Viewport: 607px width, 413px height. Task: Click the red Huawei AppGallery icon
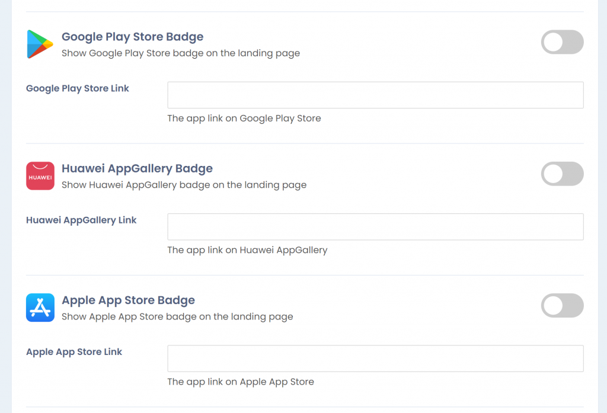40,176
